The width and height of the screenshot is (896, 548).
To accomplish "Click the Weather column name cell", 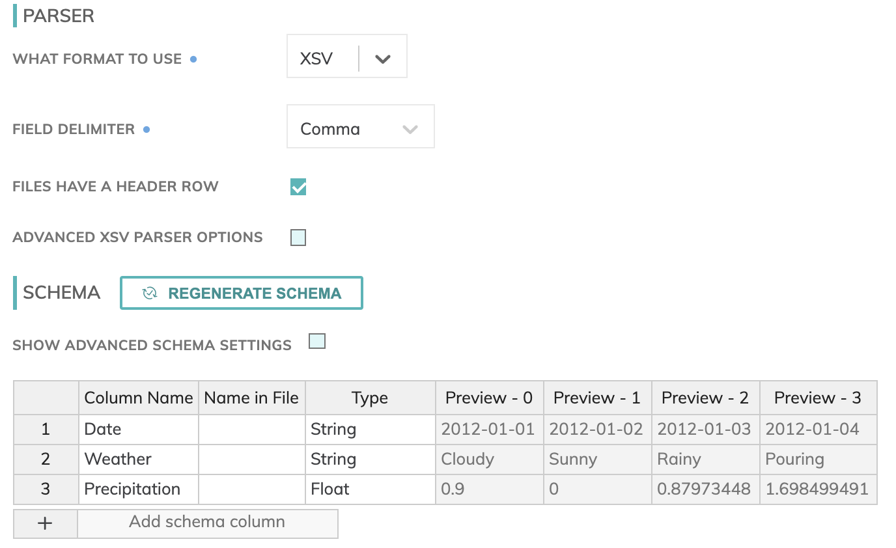I will coord(139,459).
